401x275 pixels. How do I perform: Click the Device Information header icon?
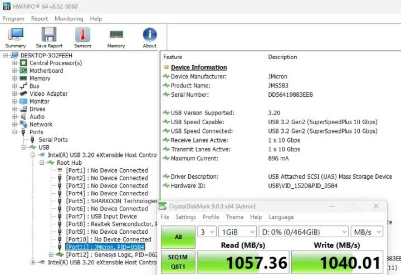(166, 67)
